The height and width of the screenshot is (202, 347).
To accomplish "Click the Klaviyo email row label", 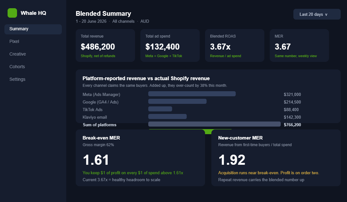I will pos(95,117).
